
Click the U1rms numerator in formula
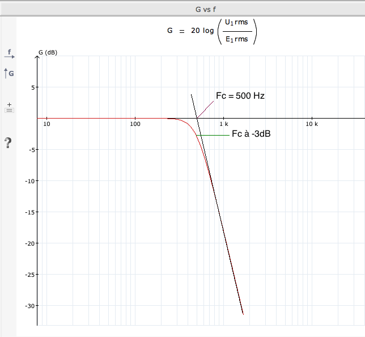236,22
